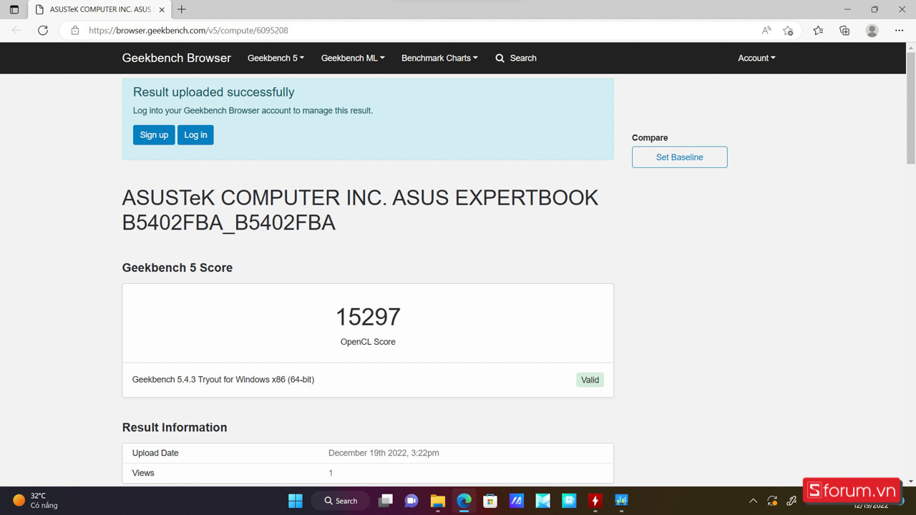Expand the Account dropdown
The height and width of the screenshot is (515, 916).
point(756,58)
